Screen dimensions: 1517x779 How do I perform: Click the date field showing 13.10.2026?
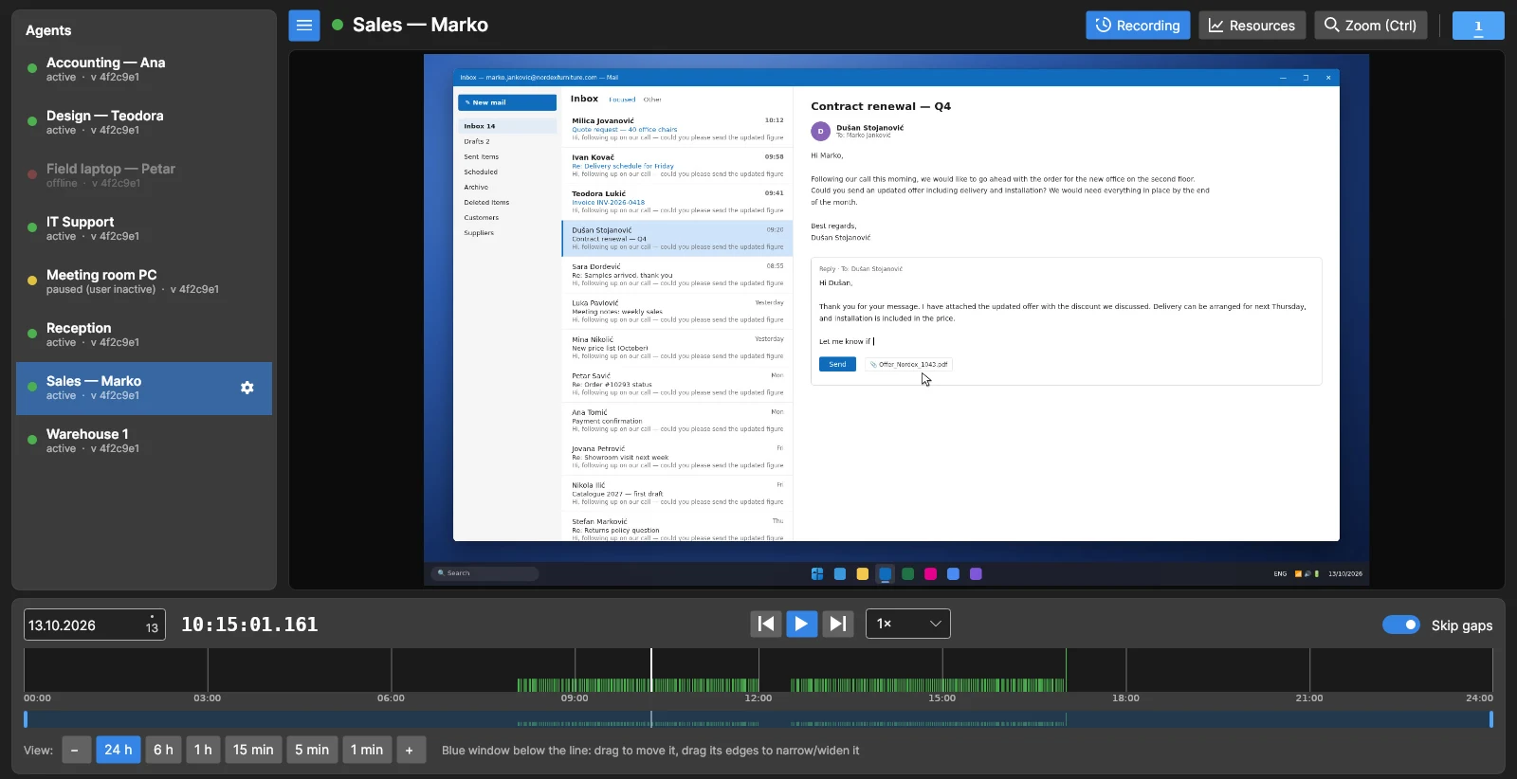[x=95, y=625]
